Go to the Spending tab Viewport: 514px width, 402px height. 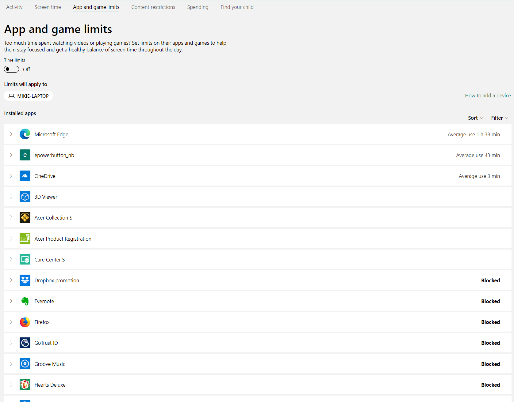tap(198, 7)
